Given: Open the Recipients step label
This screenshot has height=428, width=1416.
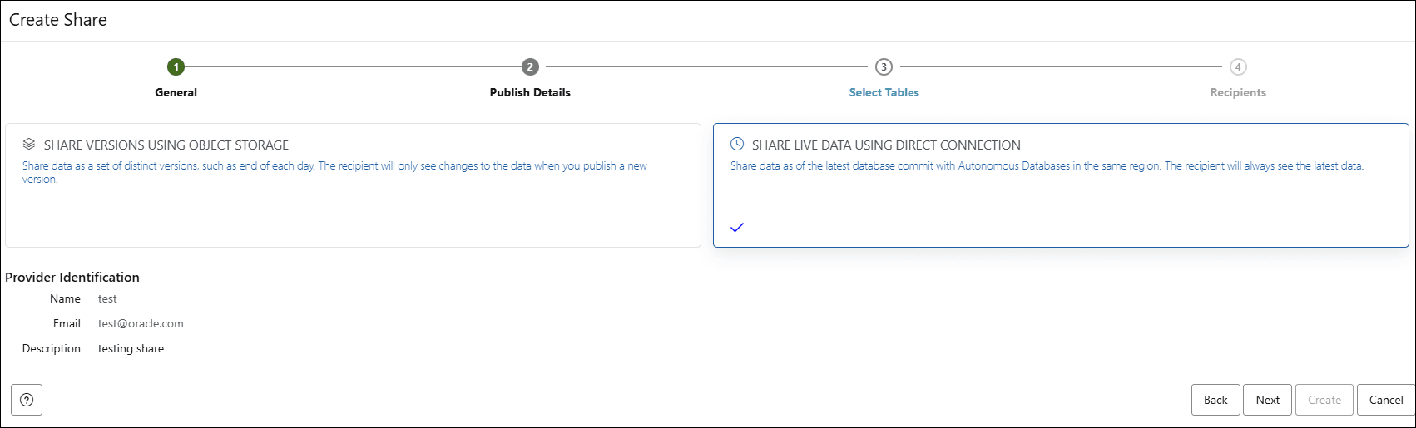Looking at the screenshot, I should pos(1238,92).
